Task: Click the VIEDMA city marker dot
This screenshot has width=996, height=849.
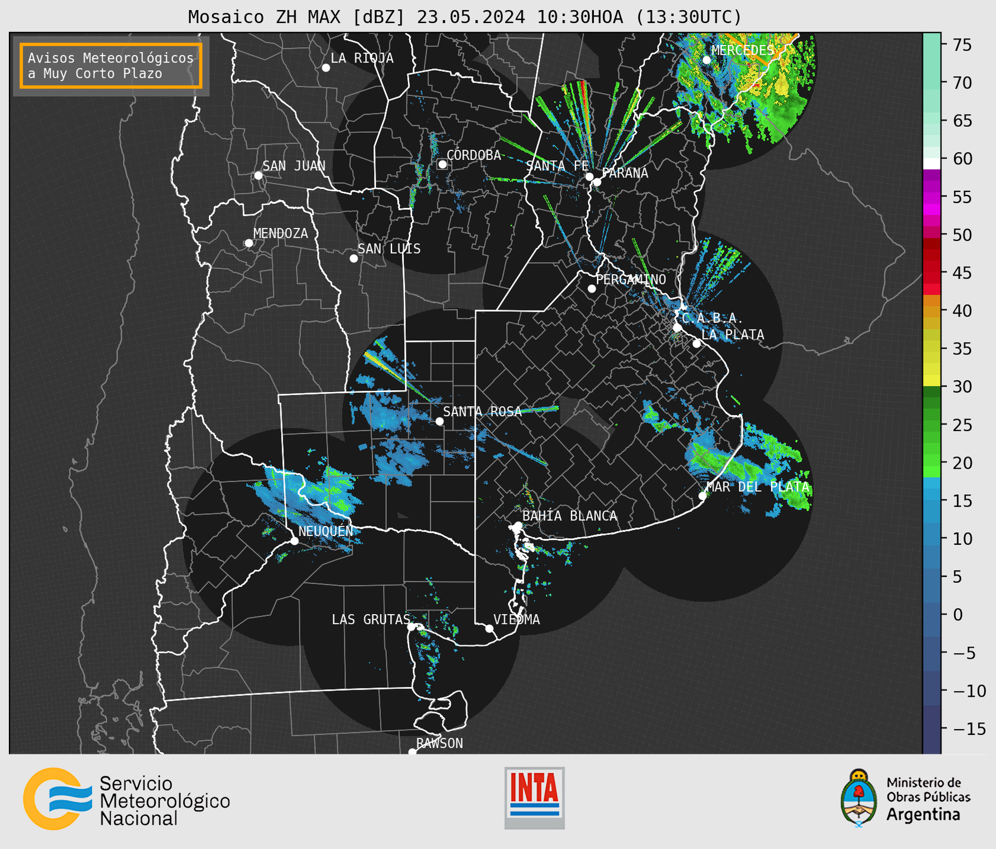Action: pyautogui.click(x=489, y=628)
